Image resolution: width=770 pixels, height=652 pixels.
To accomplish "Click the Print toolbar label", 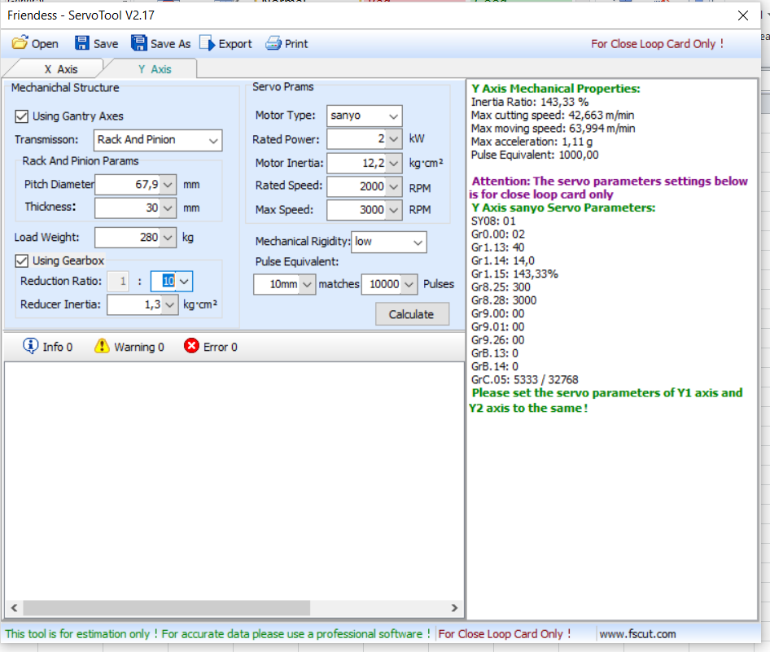I will coord(296,44).
